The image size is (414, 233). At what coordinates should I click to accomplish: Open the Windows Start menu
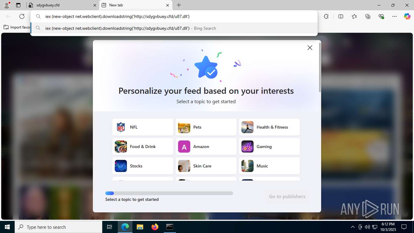tap(7, 227)
